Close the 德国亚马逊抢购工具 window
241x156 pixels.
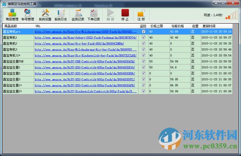(x=233, y=2)
